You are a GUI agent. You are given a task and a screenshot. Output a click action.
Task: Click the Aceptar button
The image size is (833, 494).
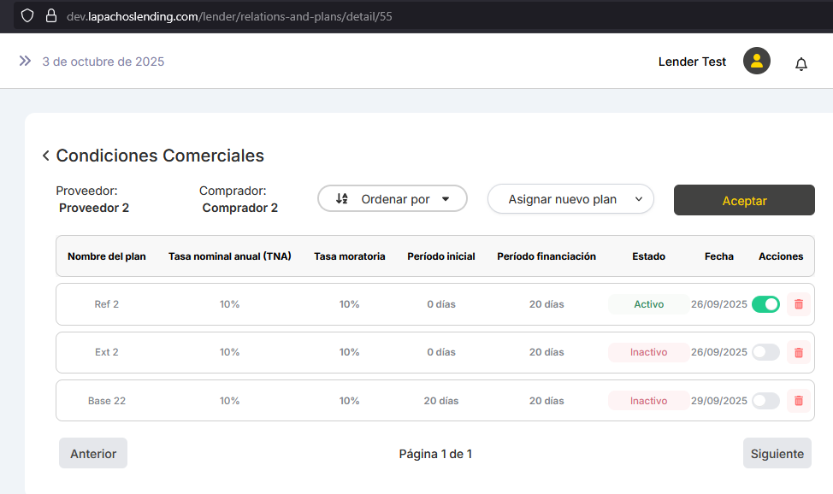744,201
